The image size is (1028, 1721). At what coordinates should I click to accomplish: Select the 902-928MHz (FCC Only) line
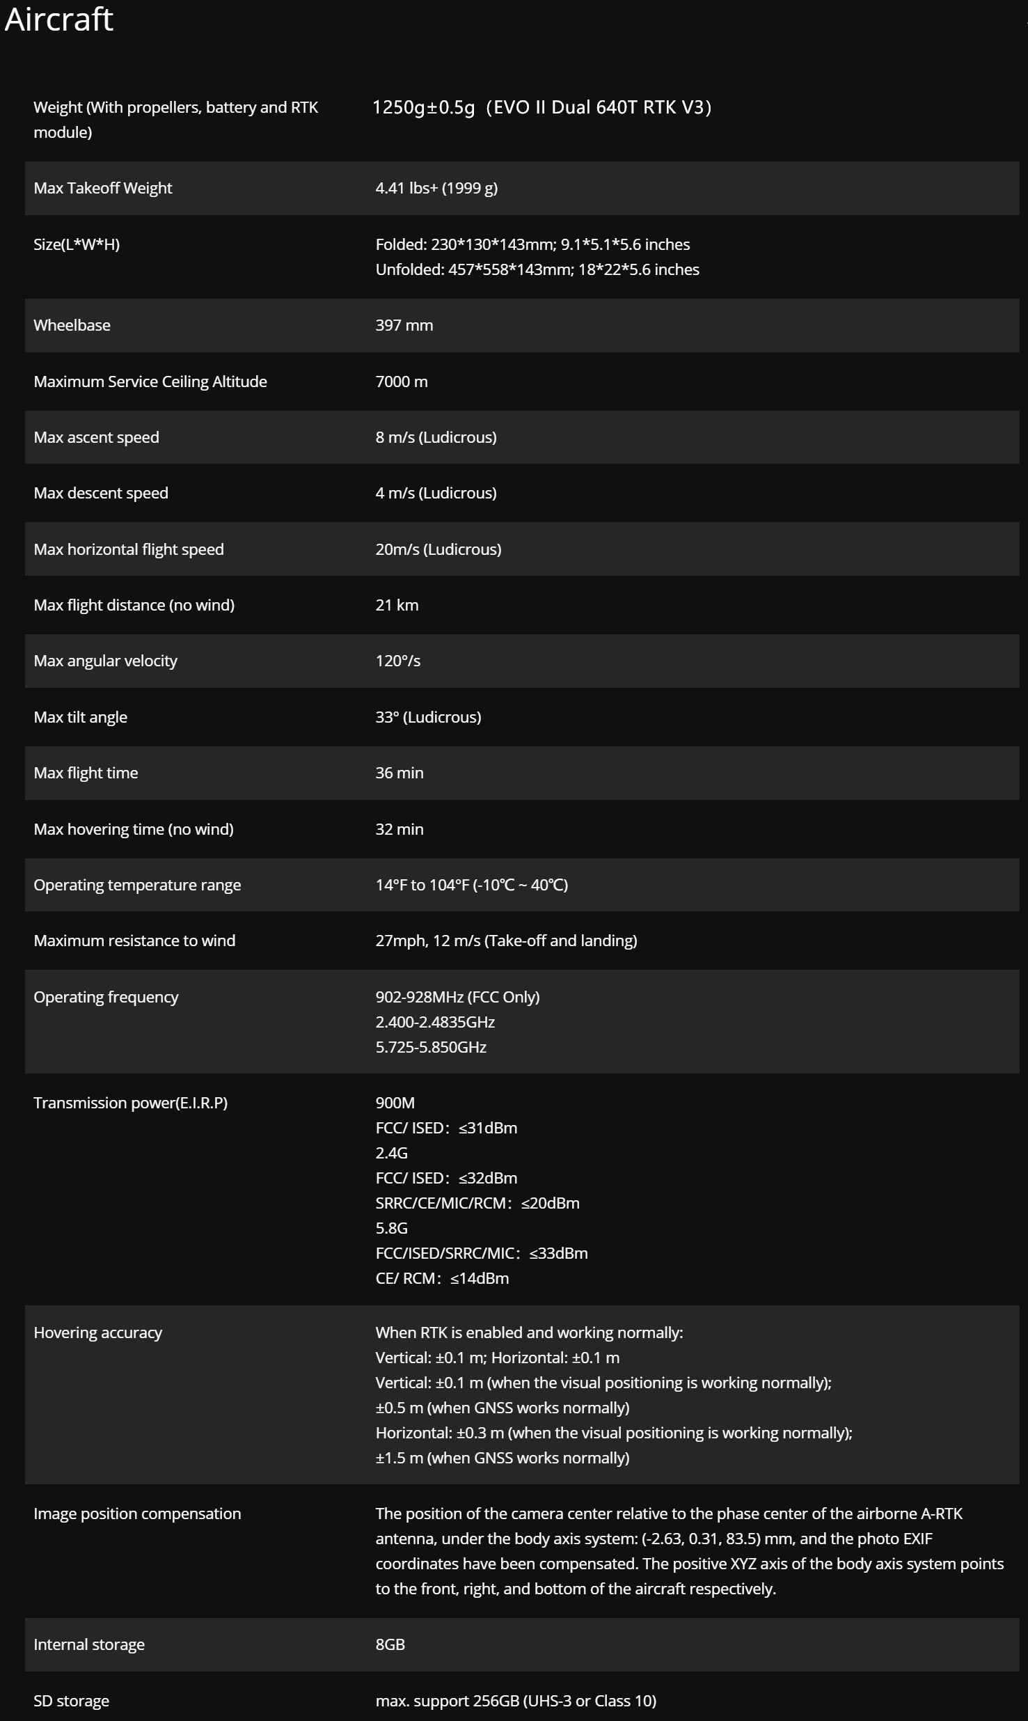point(458,997)
